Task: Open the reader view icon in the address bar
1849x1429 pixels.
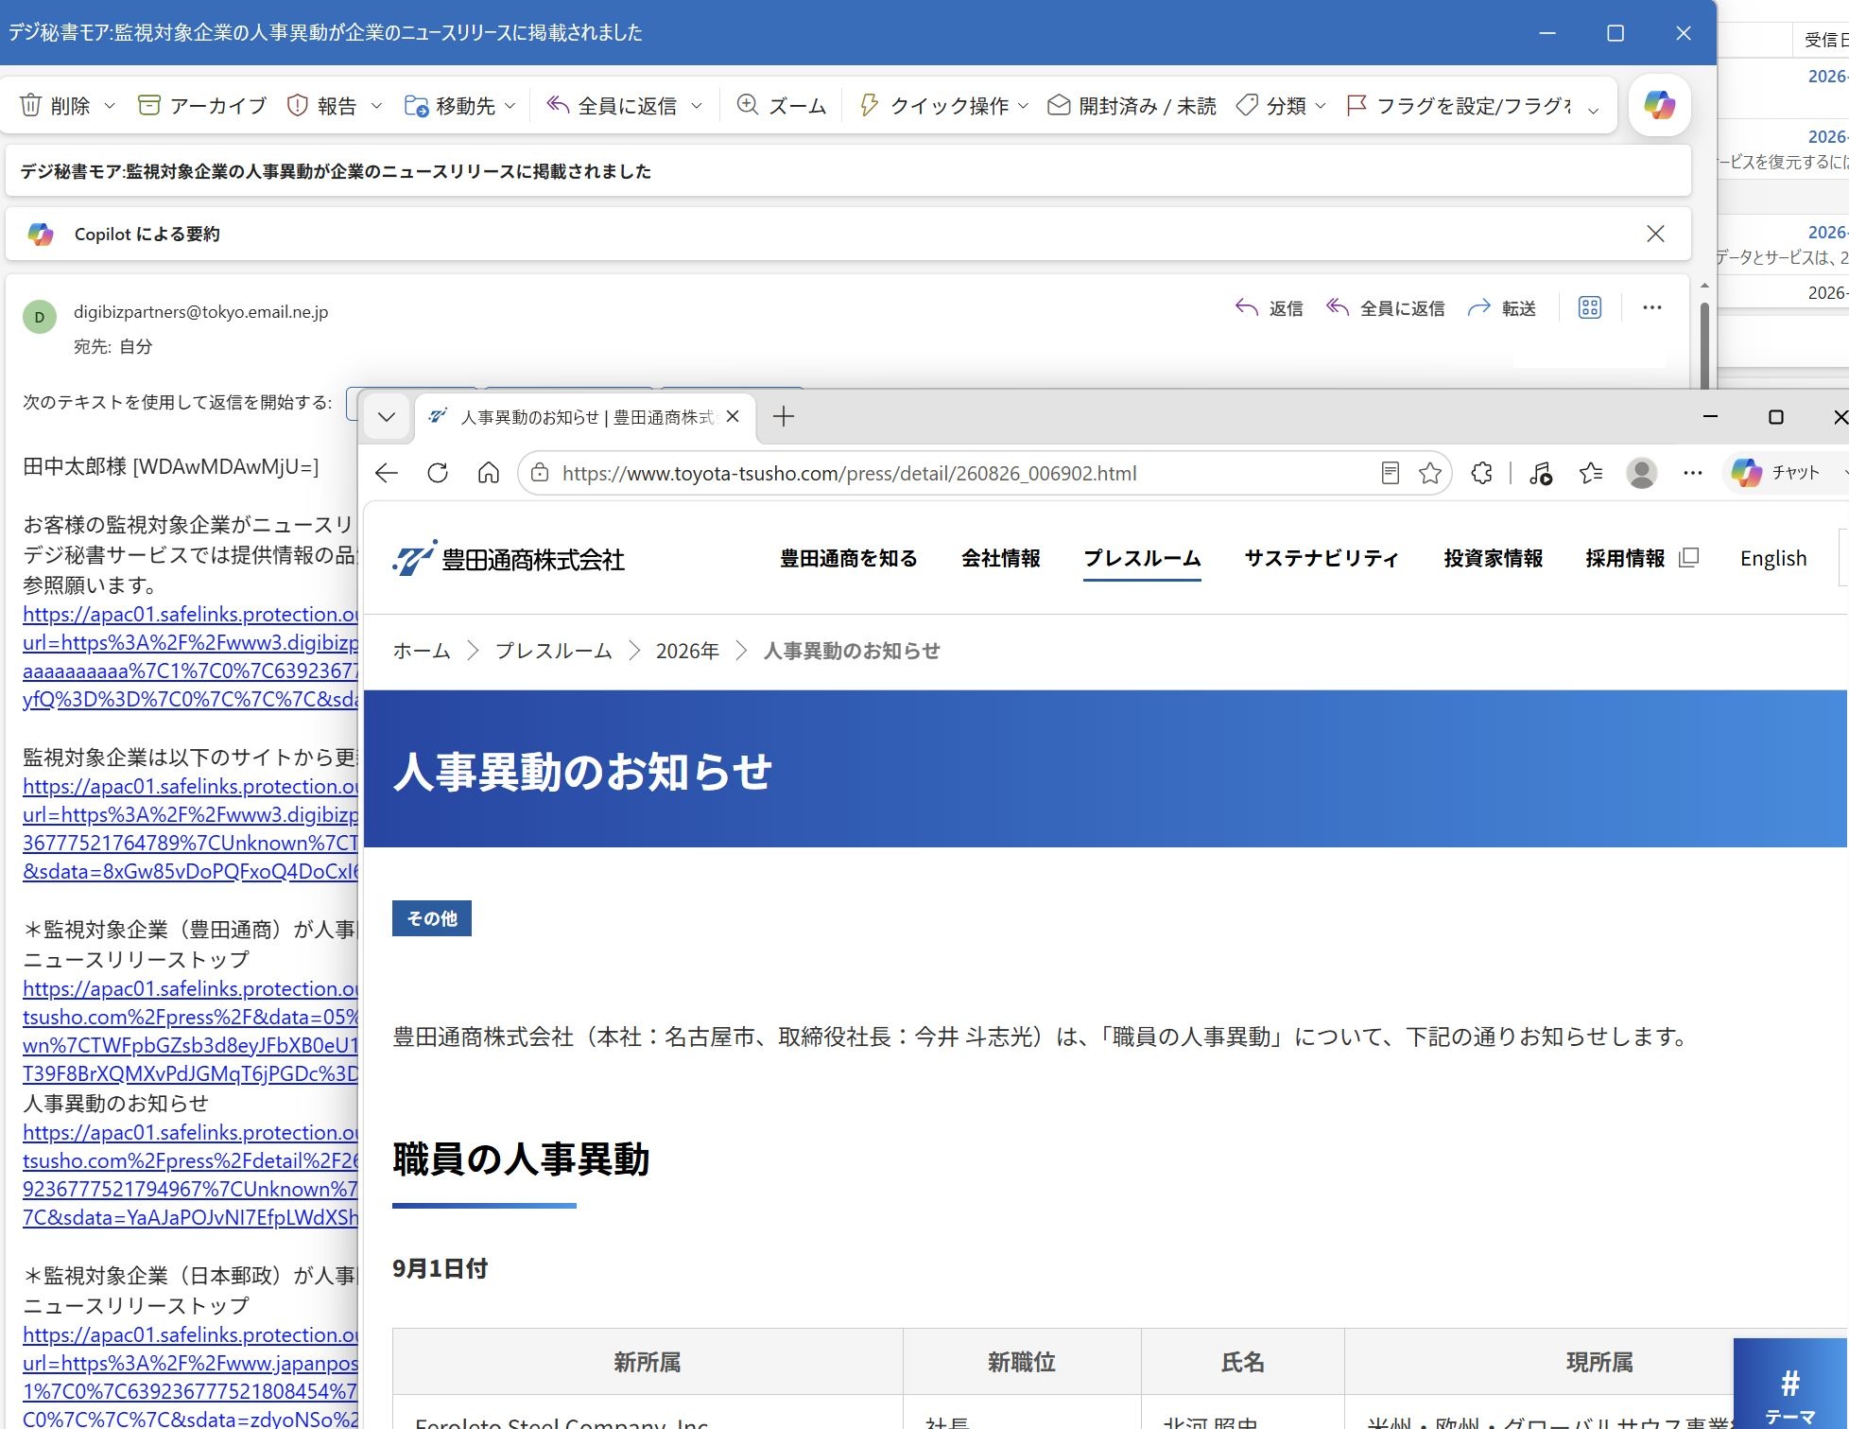Action: coord(1390,473)
